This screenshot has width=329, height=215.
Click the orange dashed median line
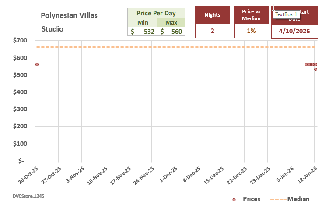pos(175,47)
